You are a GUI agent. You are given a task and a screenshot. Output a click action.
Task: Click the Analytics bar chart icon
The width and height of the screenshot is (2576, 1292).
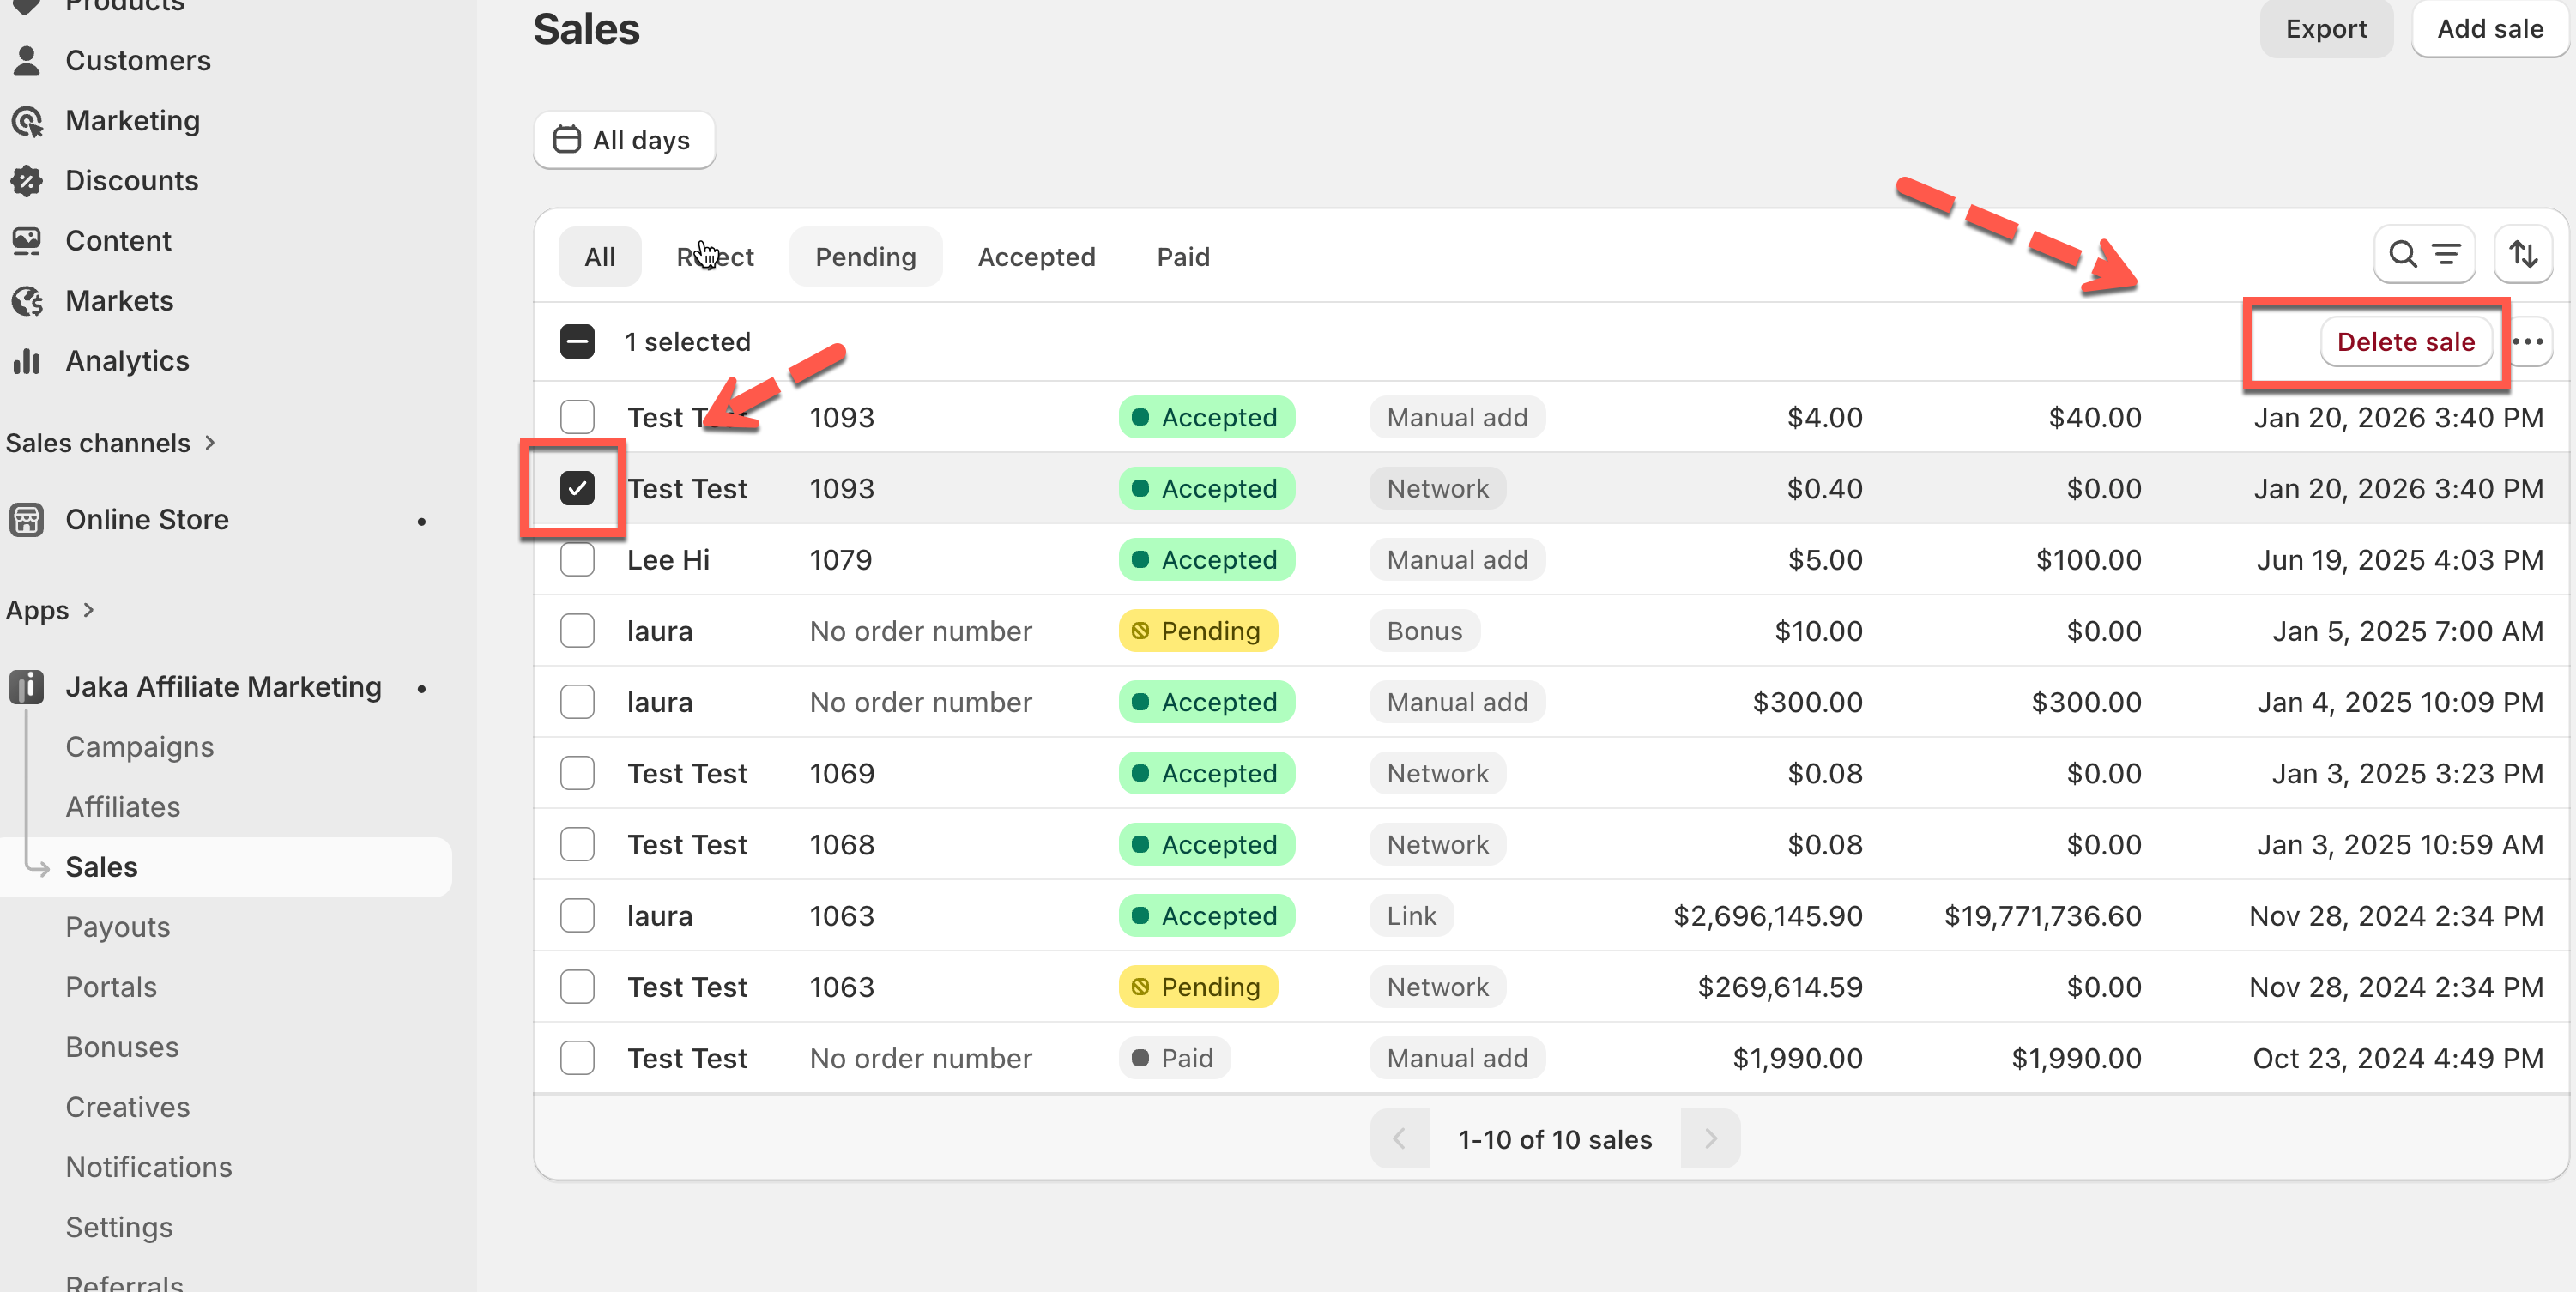[x=27, y=361]
